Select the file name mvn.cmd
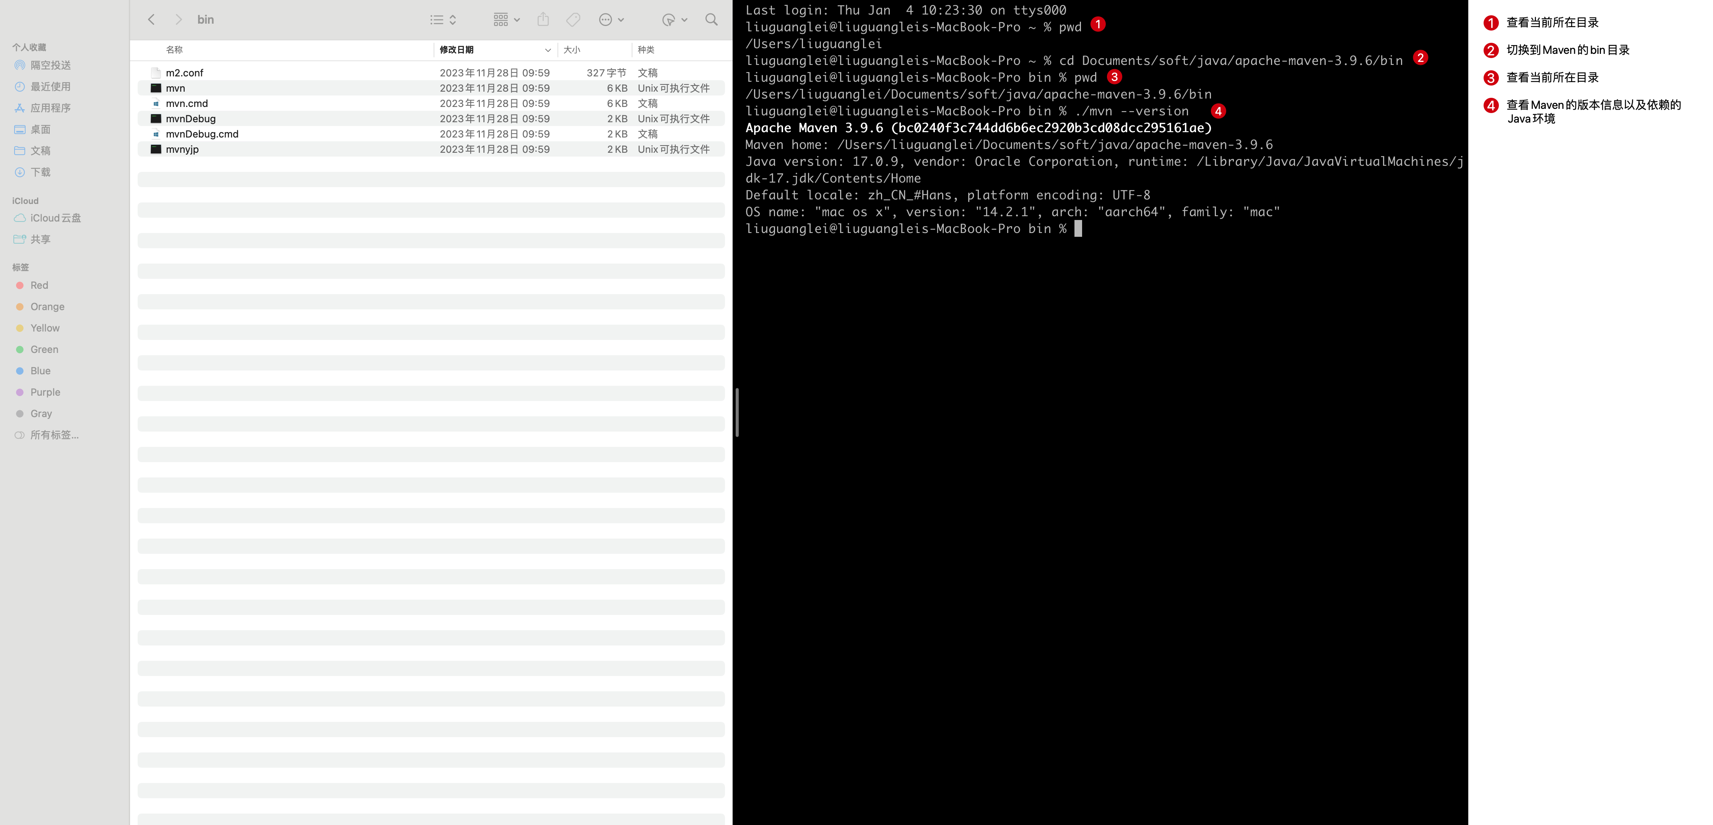This screenshot has height=825, width=1713. click(x=187, y=104)
